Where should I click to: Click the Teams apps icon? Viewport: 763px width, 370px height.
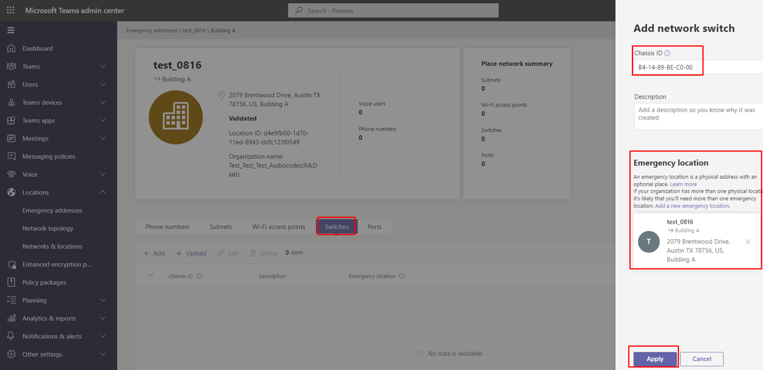(x=11, y=120)
